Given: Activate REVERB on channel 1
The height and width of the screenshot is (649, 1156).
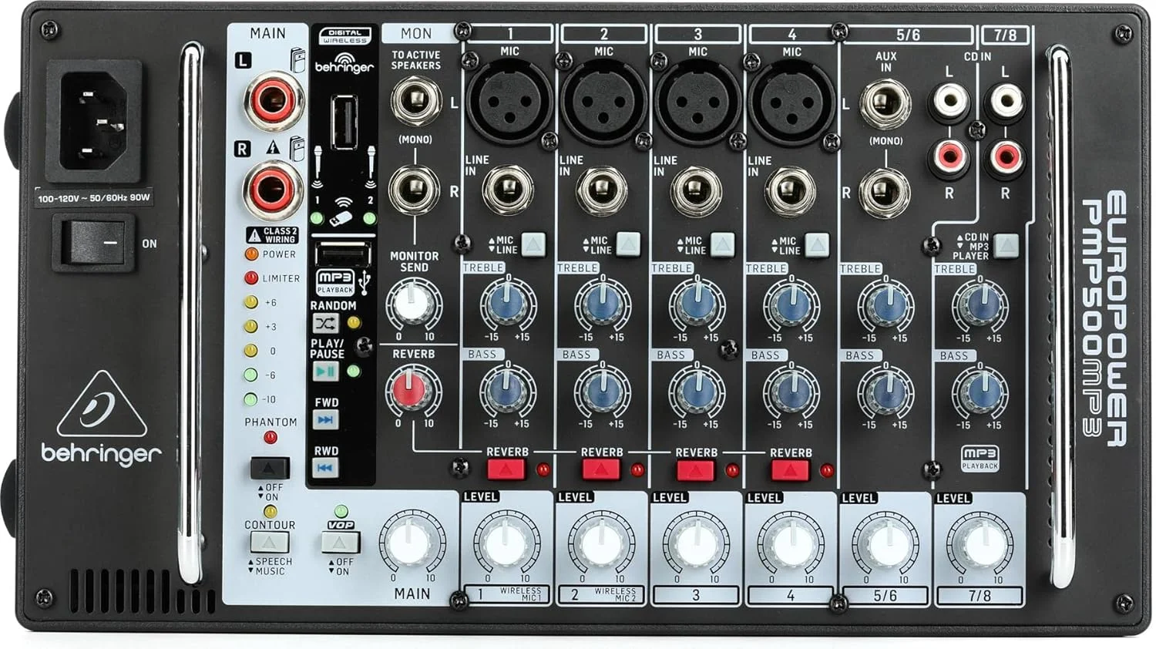Looking at the screenshot, I should pyautogui.click(x=506, y=466).
